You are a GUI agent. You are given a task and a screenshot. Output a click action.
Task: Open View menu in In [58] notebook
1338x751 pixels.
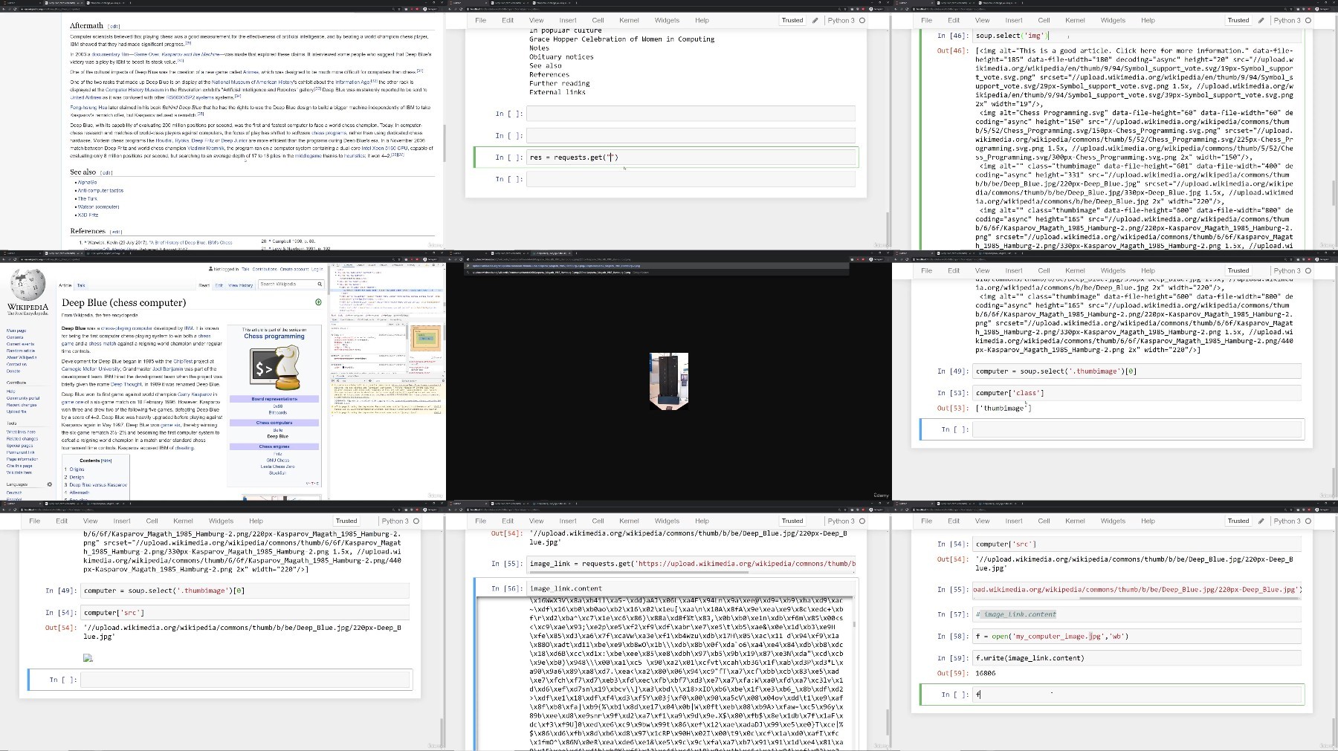982,521
